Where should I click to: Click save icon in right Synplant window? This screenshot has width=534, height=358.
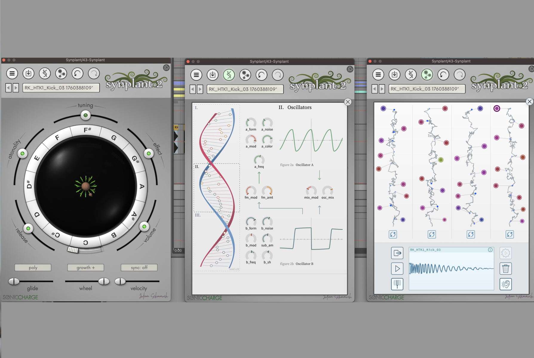[395, 75]
